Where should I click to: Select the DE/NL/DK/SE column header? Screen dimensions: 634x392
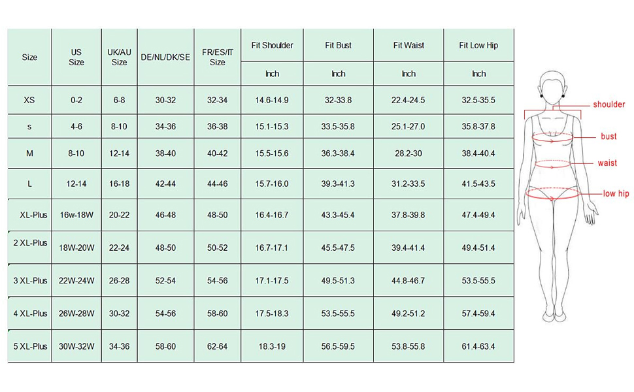click(x=165, y=57)
